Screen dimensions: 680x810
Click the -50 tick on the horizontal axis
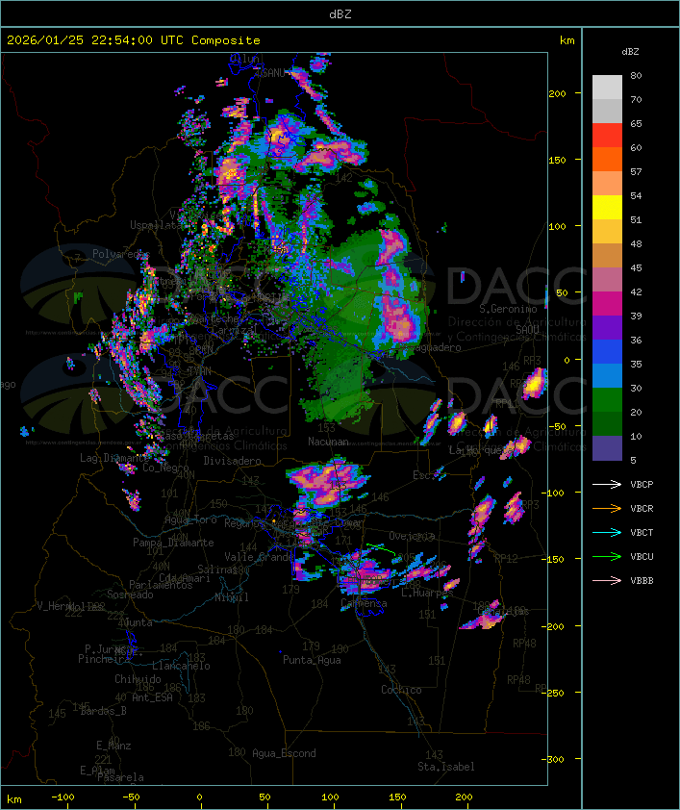tap(132, 797)
